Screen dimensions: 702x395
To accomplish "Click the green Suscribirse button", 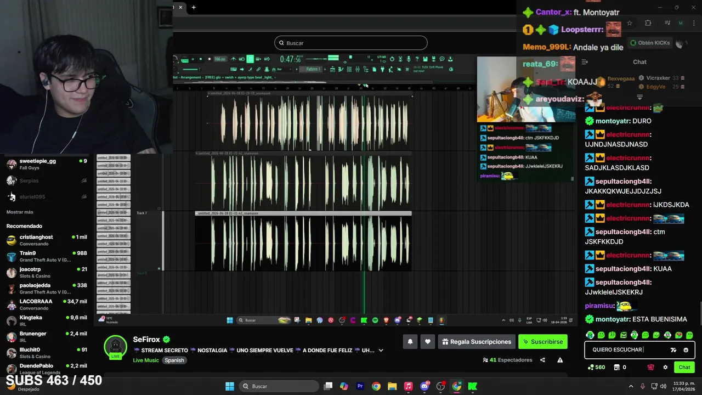I will (x=543, y=342).
